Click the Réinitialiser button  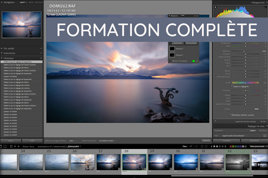click(x=254, y=141)
